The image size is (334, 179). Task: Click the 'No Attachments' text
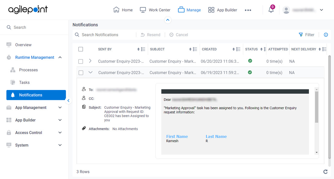pyautogui.click(x=125, y=129)
